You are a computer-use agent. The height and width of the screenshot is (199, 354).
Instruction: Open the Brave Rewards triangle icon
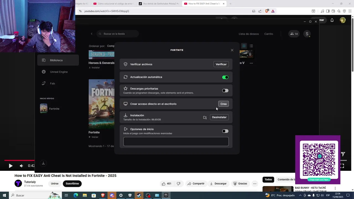[x=273, y=11]
